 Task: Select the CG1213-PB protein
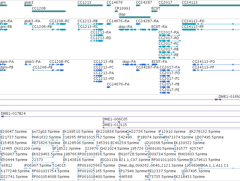pos(98,65)
